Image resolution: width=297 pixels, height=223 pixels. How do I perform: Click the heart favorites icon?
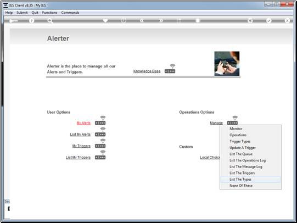click(x=105, y=20)
